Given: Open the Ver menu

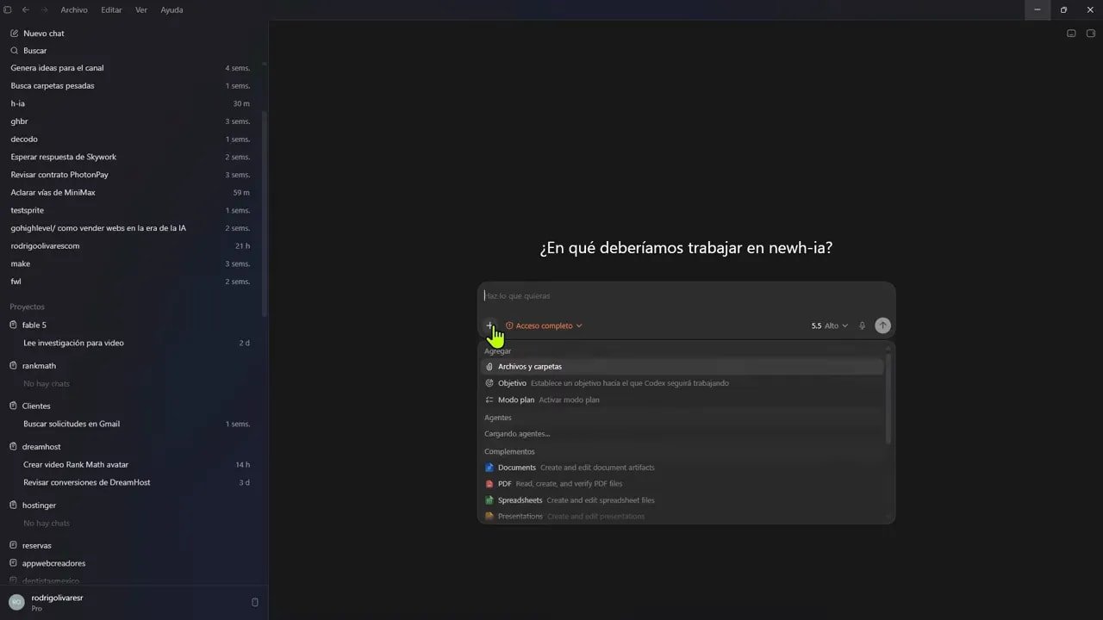Looking at the screenshot, I should pos(141,9).
